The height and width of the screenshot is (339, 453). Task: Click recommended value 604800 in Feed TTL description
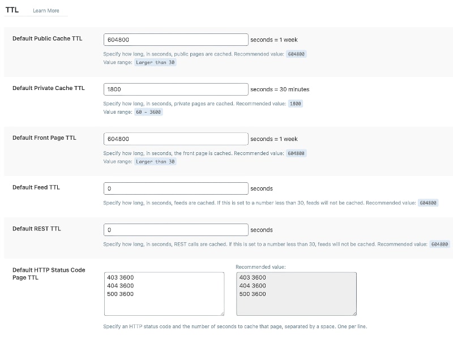tap(428, 203)
